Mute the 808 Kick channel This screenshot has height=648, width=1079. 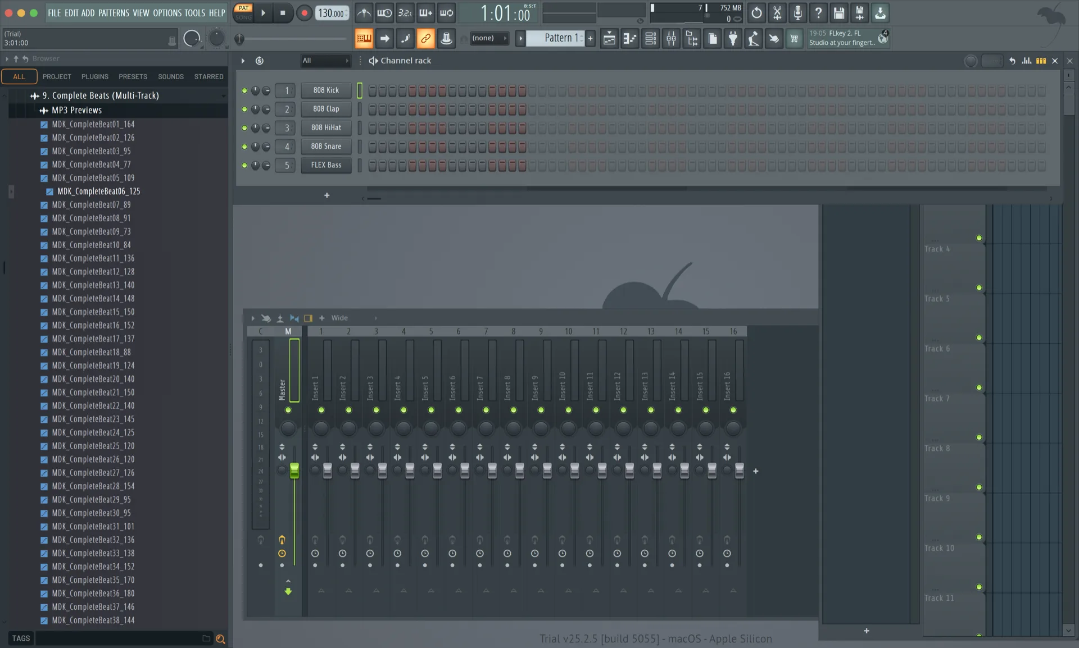coord(244,90)
